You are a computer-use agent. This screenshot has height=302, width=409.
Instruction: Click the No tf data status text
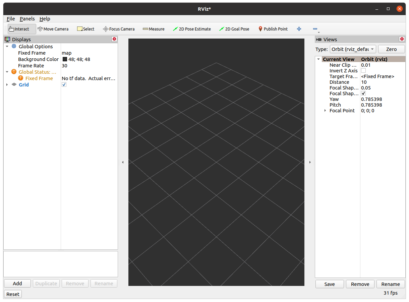coord(89,78)
